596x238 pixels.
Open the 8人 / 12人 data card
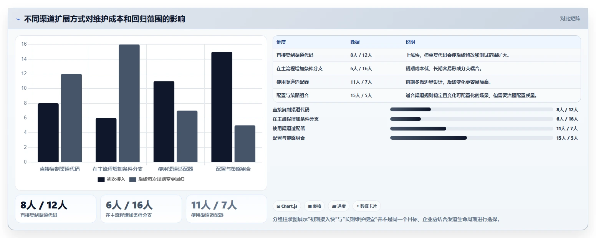56,209
